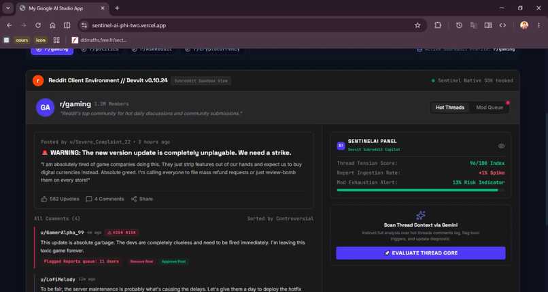This screenshot has width=548, height=292.
Task: Open the browser three-dot menu
Action: [539, 25]
